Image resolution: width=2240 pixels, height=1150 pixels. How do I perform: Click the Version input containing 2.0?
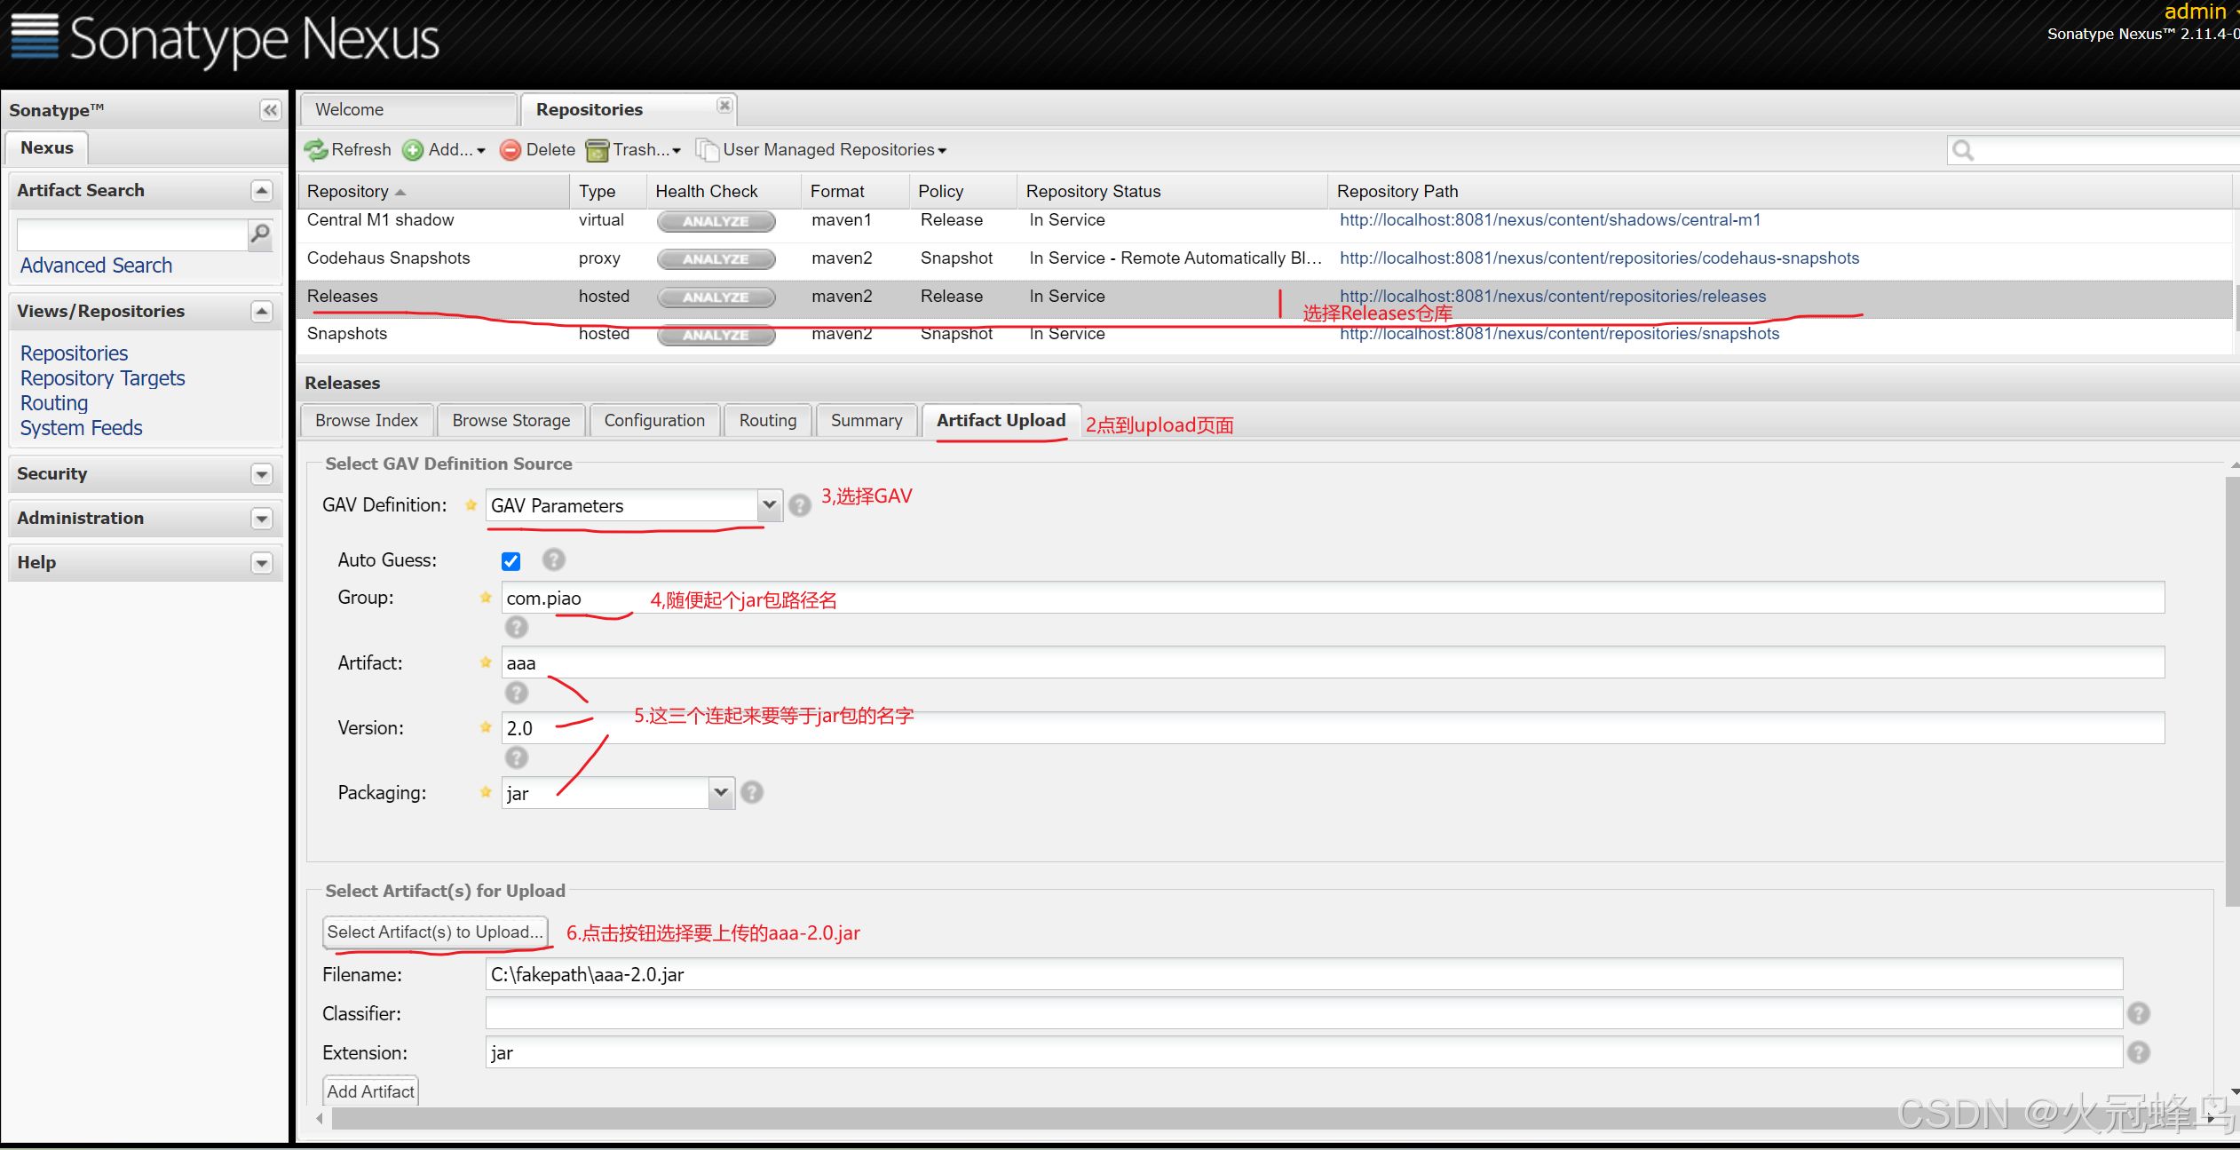pos(1333,727)
